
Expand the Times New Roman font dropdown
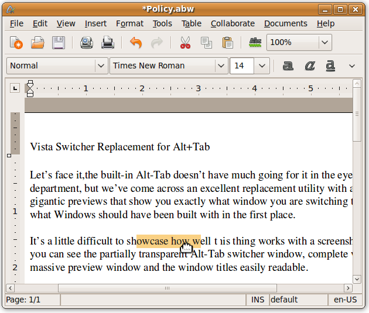(221, 66)
